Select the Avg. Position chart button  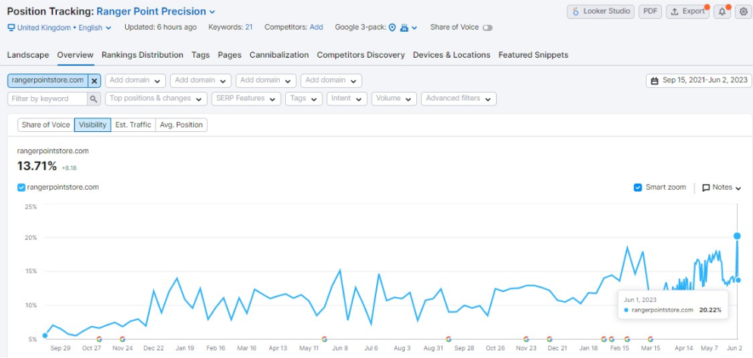point(181,125)
